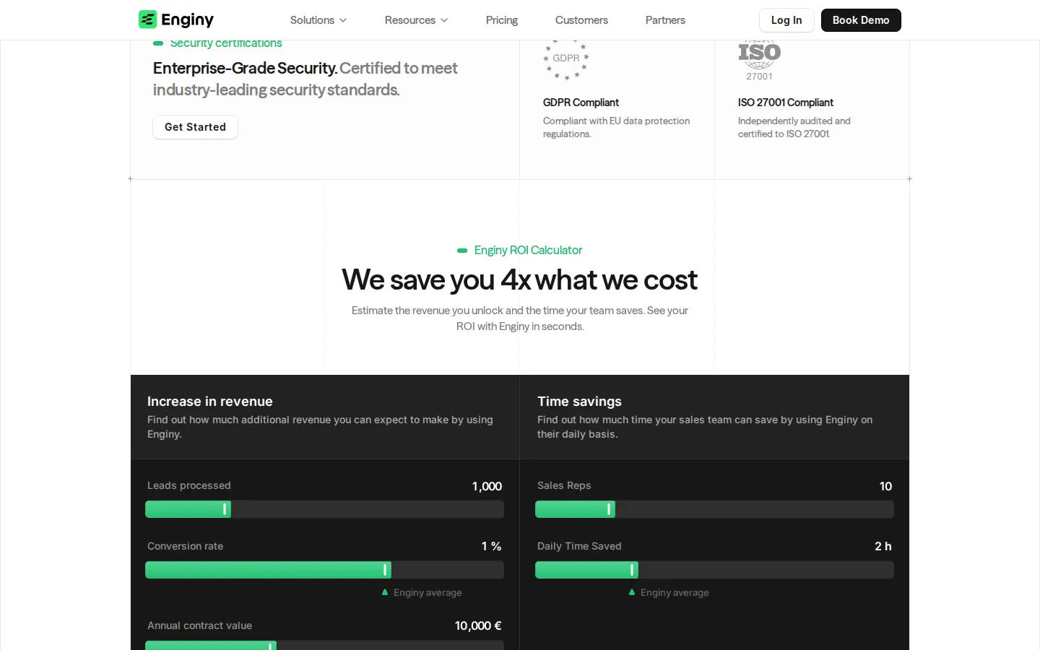Image resolution: width=1040 pixels, height=650 pixels.
Task: Expand the Resources dropdown menu
Action: 417,20
